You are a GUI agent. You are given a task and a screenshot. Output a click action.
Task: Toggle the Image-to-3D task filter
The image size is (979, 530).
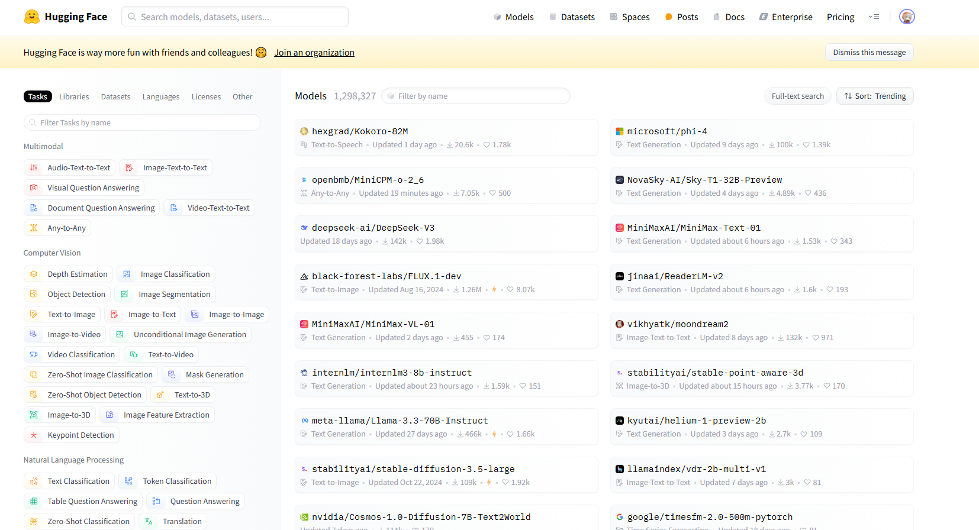point(60,415)
